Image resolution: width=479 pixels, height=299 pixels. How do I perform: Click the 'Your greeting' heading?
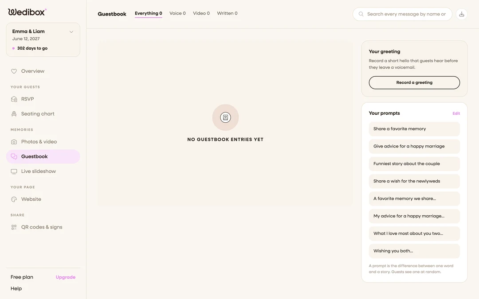(384, 51)
